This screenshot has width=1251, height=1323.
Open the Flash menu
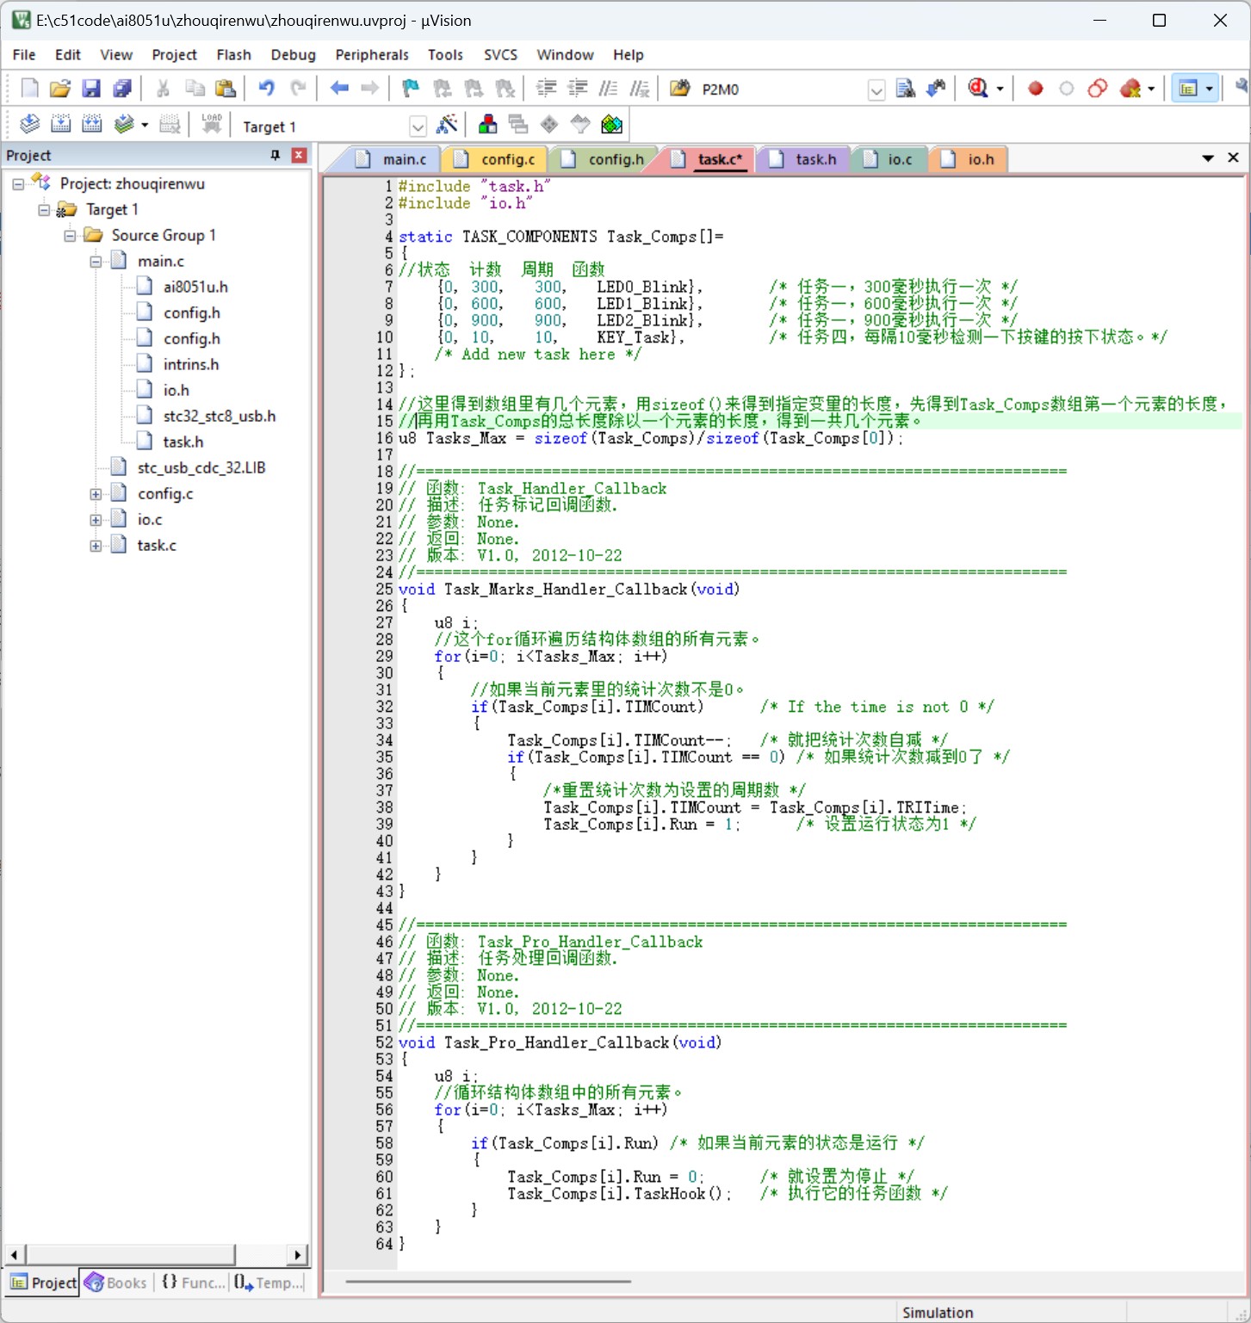coord(233,54)
